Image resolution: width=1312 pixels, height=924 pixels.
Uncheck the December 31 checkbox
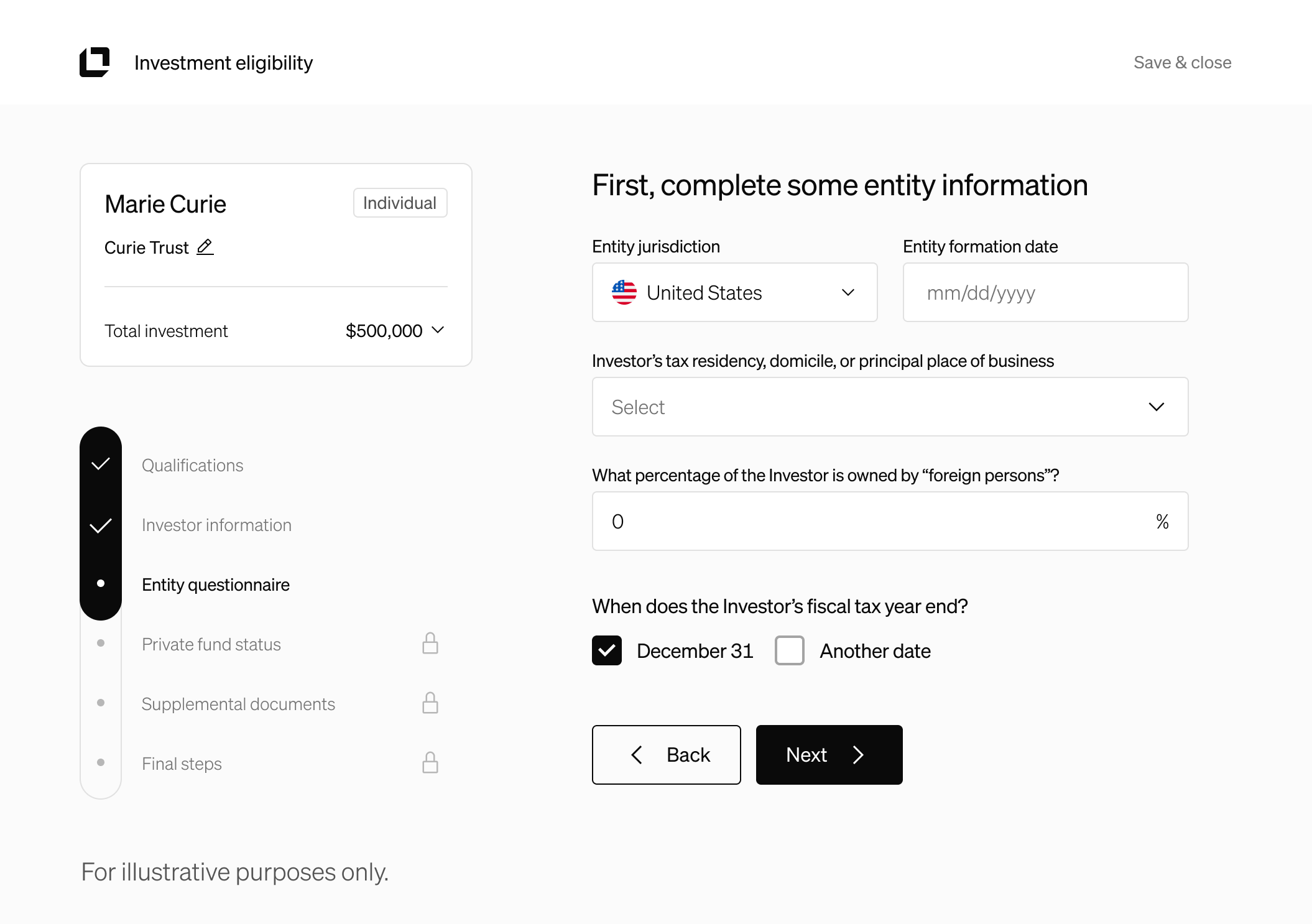coord(606,650)
